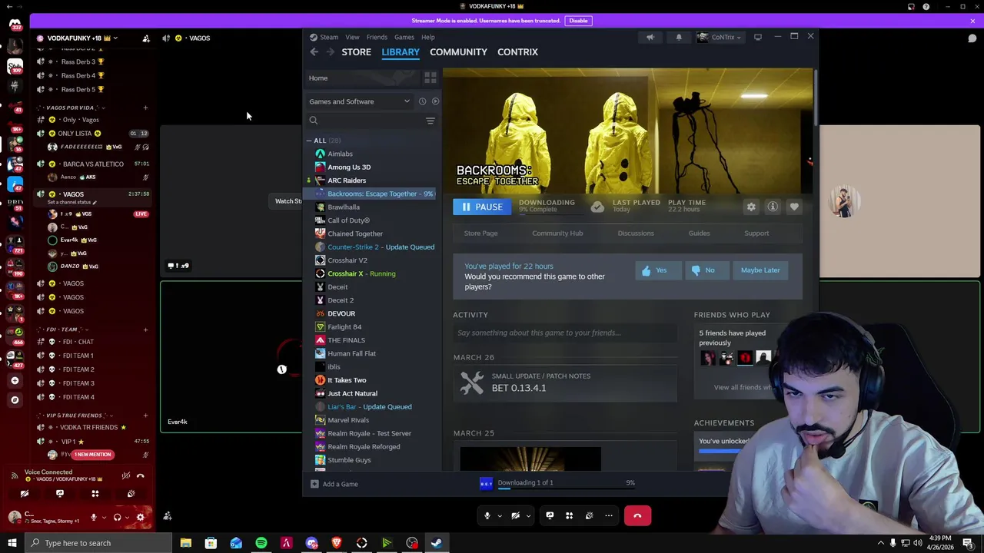Screen dimensions: 984x553
Task: Deafen with headphones icon in Discord
Action: click(x=117, y=517)
